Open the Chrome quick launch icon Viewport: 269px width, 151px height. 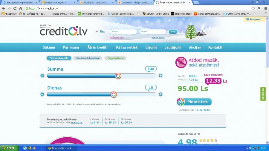(34, 148)
